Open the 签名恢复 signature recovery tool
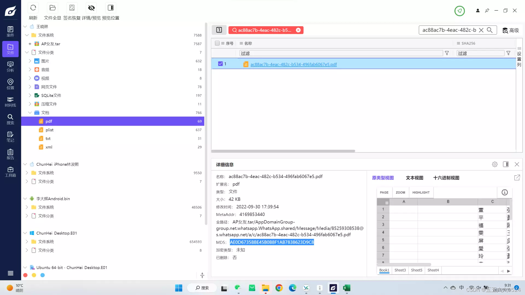Screen dimensions: 525x295 72,8
